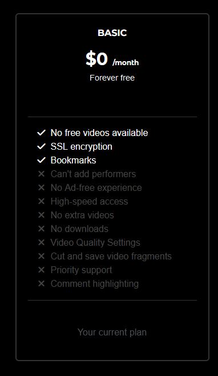Click checkmark beside No free videos available
The image size is (218, 376).
42,133
